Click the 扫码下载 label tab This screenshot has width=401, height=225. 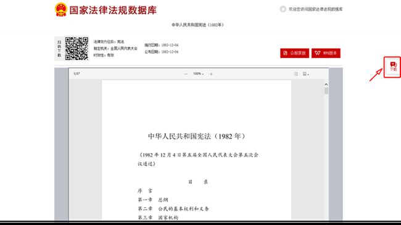(x=59, y=49)
